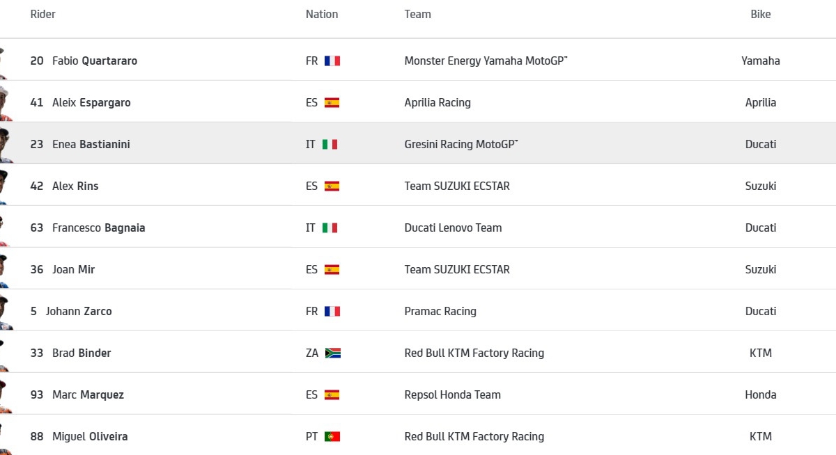Click the Italian flag next to Enea Bastianini
The width and height of the screenshot is (836, 455).
click(330, 145)
